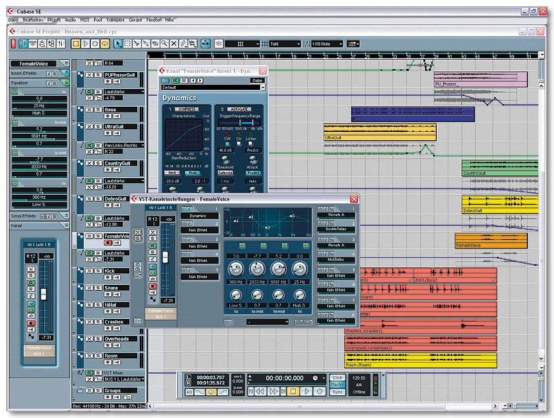The width and height of the screenshot is (554, 418).
Task: Click the transport Rewind button
Action: [x=260, y=391]
